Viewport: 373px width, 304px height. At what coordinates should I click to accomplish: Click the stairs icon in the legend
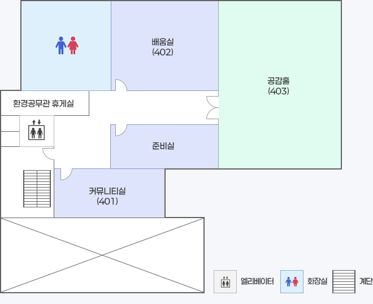coord(344,281)
